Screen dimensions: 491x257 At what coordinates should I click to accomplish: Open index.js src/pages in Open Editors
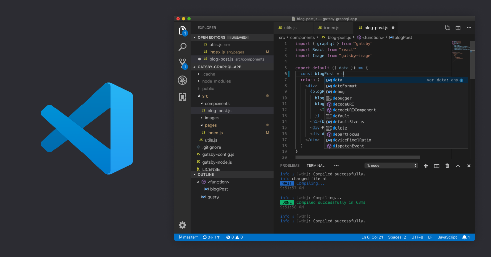[232, 52]
